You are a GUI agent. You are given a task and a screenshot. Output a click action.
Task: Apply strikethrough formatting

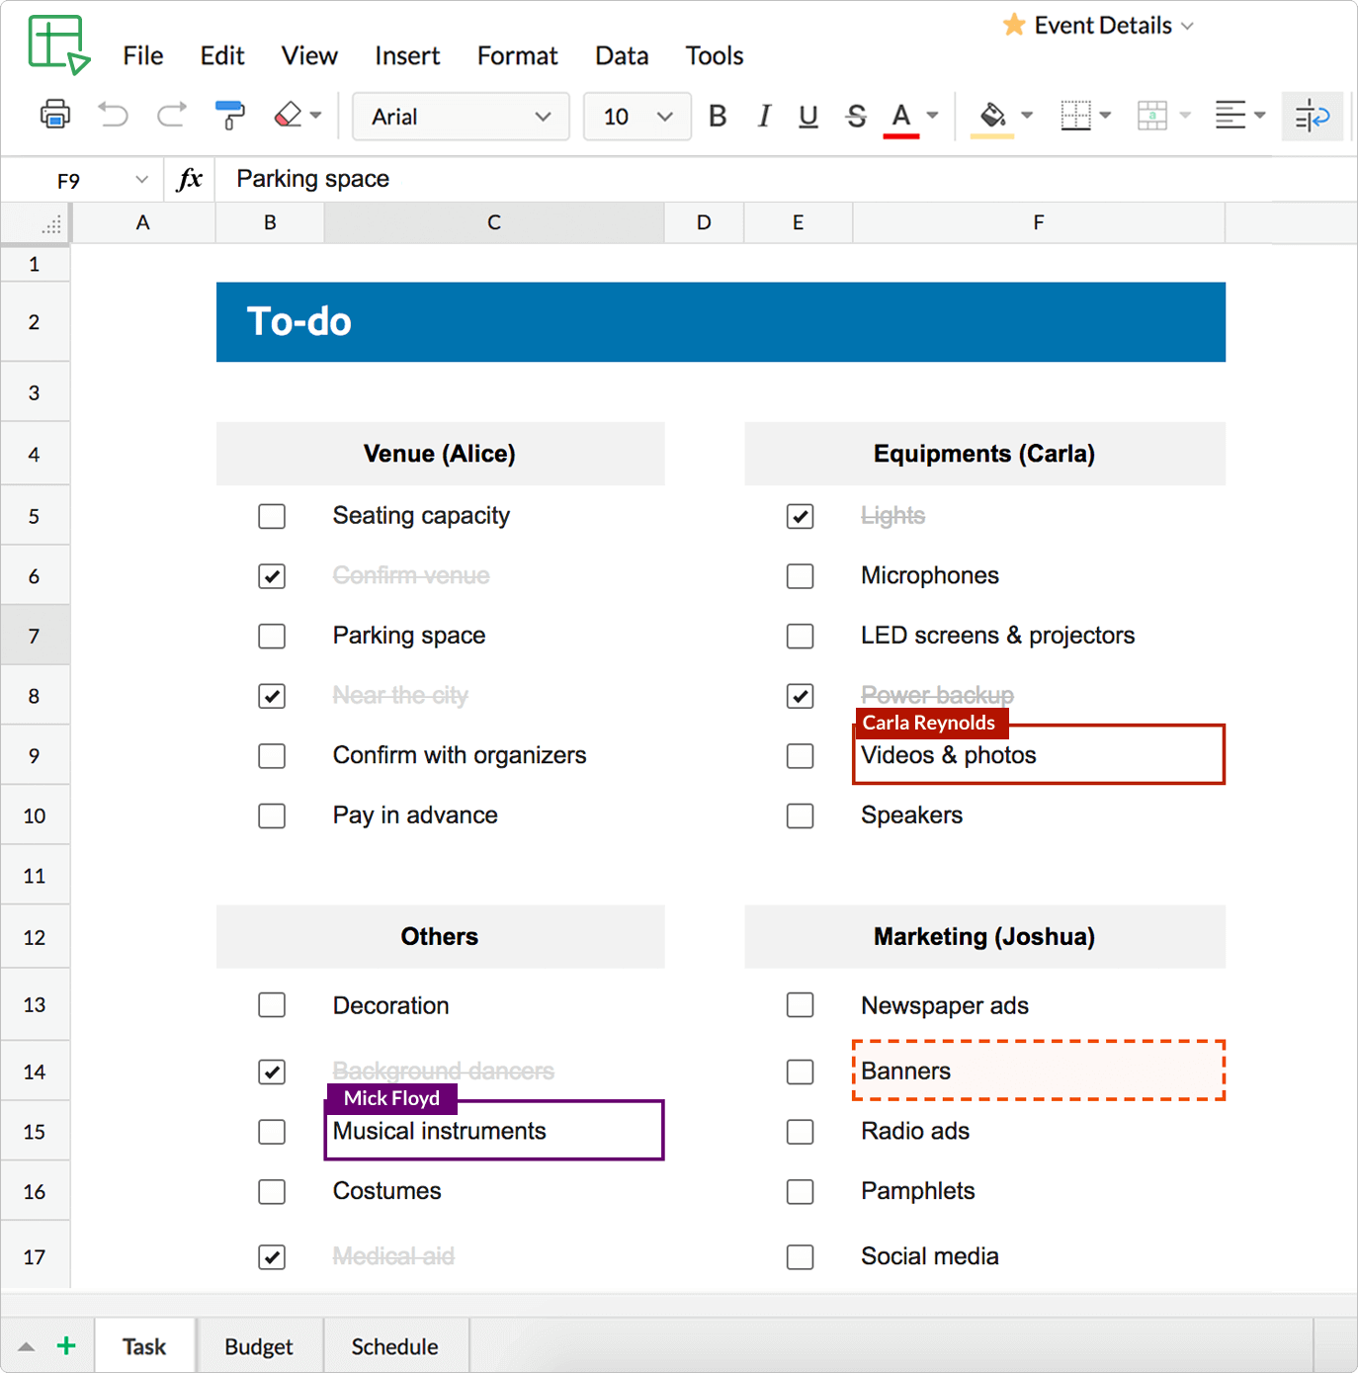(x=856, y=116)
